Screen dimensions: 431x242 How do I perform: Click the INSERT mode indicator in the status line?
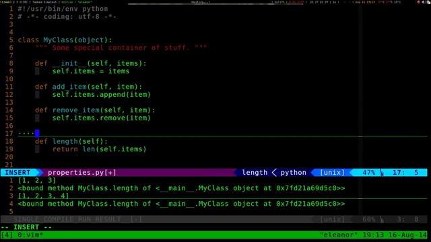click(18, 173)
